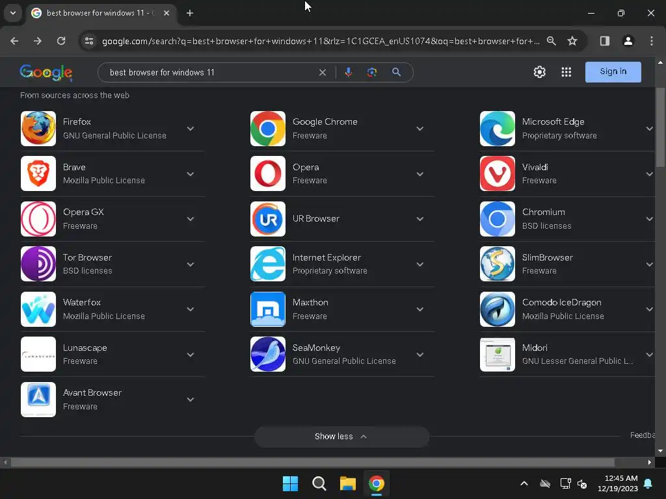Open a new browser tab
Image resolution: width=666 pixels, height=499 pixels.
[190, 13]
